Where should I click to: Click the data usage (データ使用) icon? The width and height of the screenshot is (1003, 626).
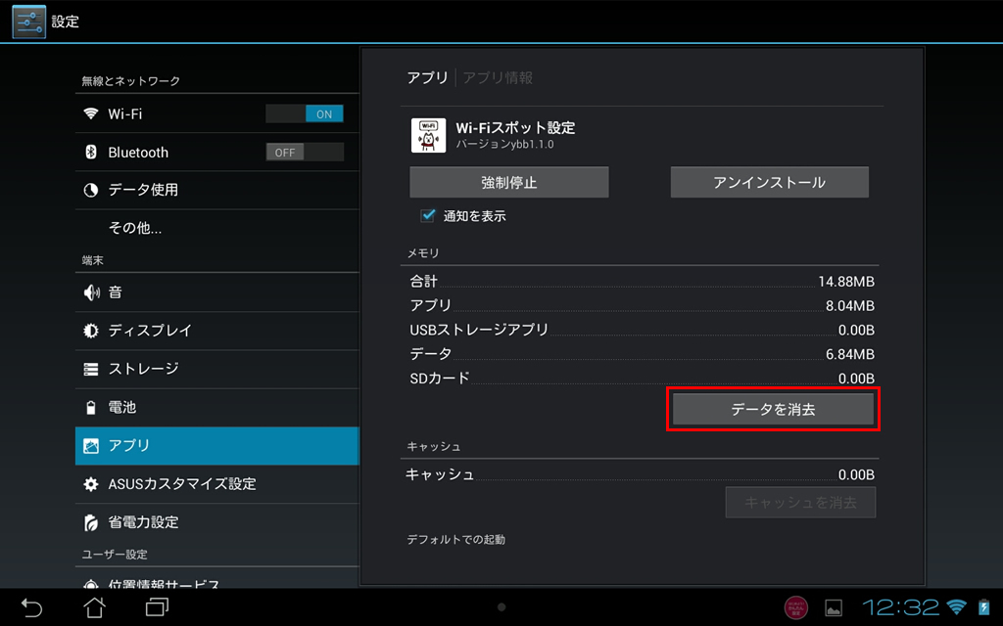(x=91, y=190)
